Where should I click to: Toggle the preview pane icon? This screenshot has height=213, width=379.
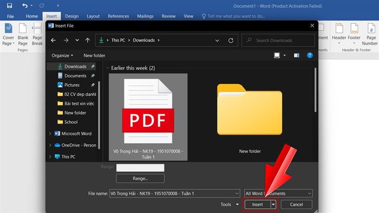coord(297,56)
